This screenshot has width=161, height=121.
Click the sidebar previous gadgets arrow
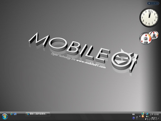coord(154,3)
